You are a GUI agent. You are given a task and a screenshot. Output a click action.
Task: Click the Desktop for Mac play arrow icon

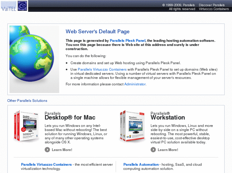pos(47,150)
